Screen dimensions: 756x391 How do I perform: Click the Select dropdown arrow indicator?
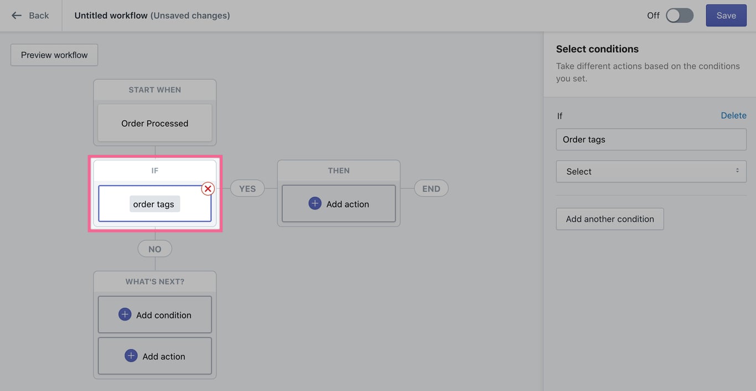pos(737,171)
